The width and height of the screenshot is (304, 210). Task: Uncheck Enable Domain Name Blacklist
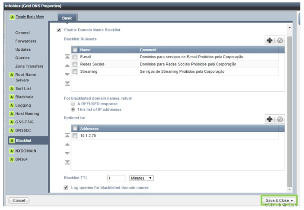point(59,30)
